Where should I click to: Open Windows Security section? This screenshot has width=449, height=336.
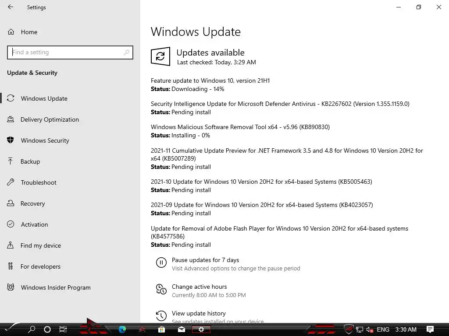(x=45, y=140)
